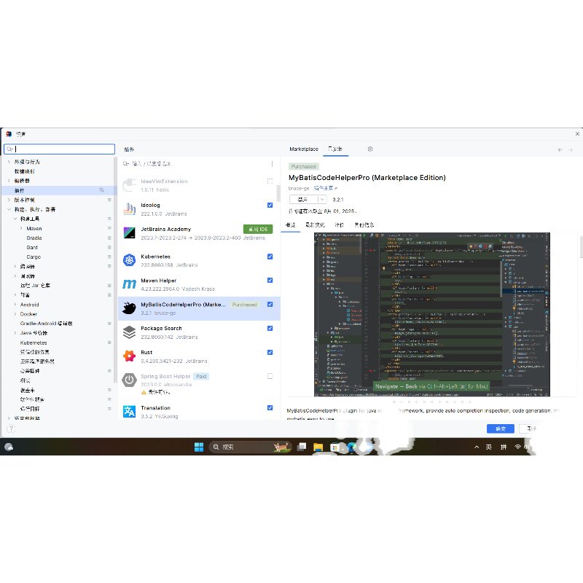Uncheck the Package Search plugin checkbox

pyautogui.click(x=270, y=329)
